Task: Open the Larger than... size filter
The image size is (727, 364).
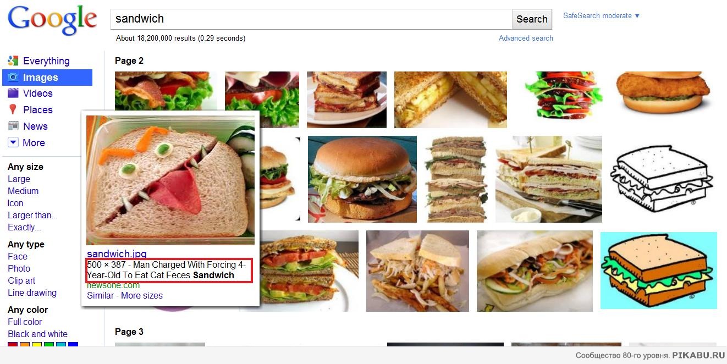Action: (x=32, y=215)
